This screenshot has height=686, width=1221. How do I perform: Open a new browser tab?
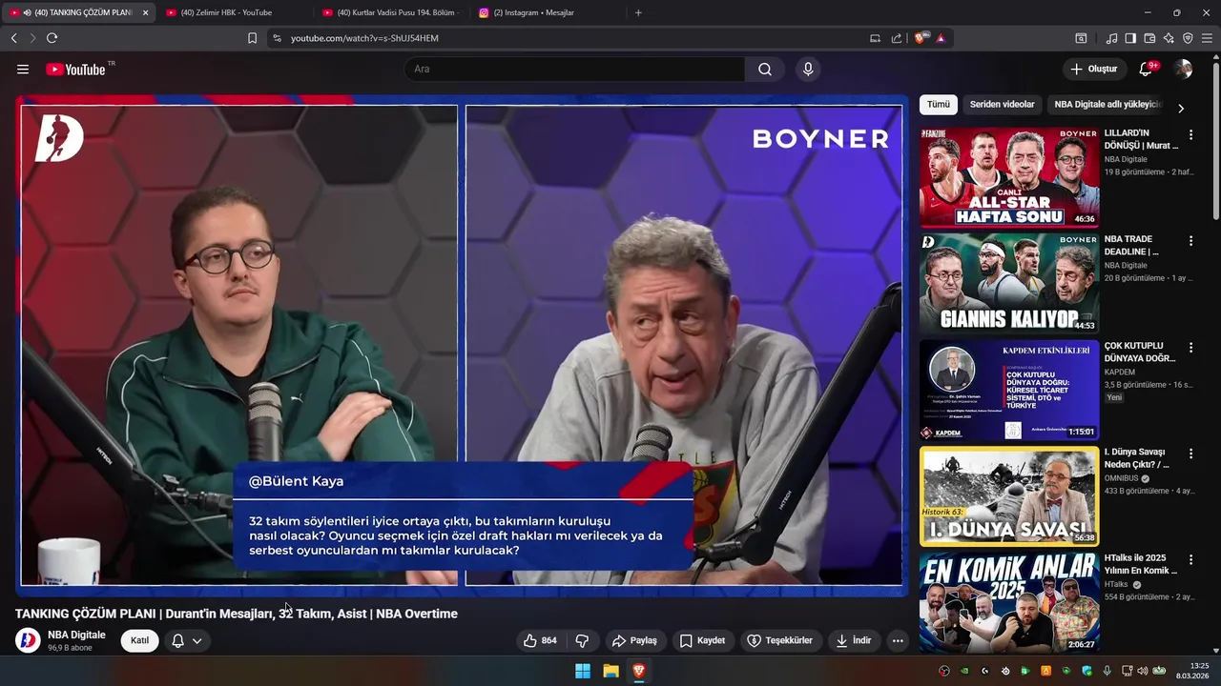[638, 12]
